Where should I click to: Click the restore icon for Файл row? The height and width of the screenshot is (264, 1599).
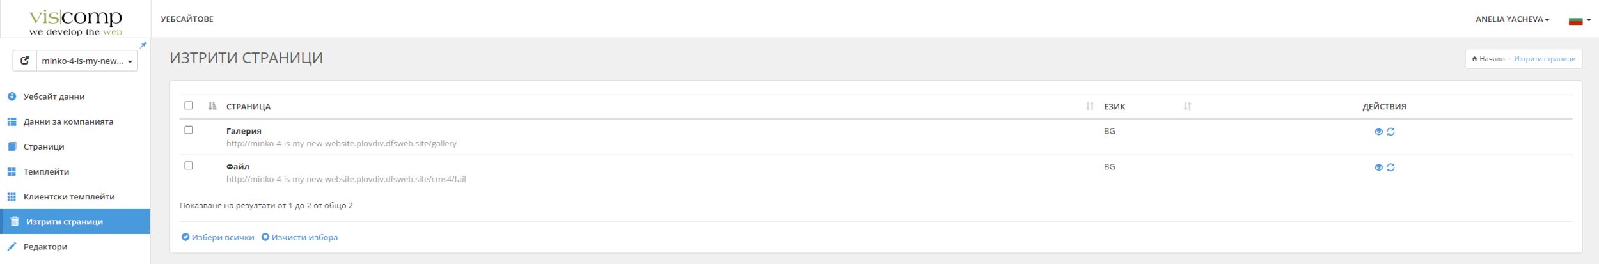click(1390, 167)
